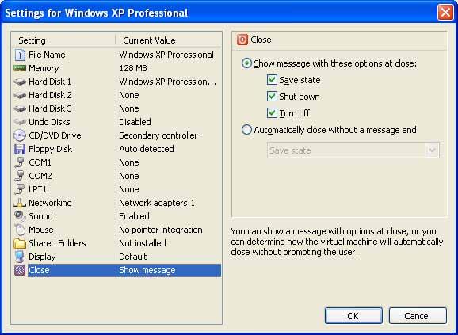Viewport: 458px width, 335px height.
Task: Select the File Name row label
Action: tap(47, 55)
